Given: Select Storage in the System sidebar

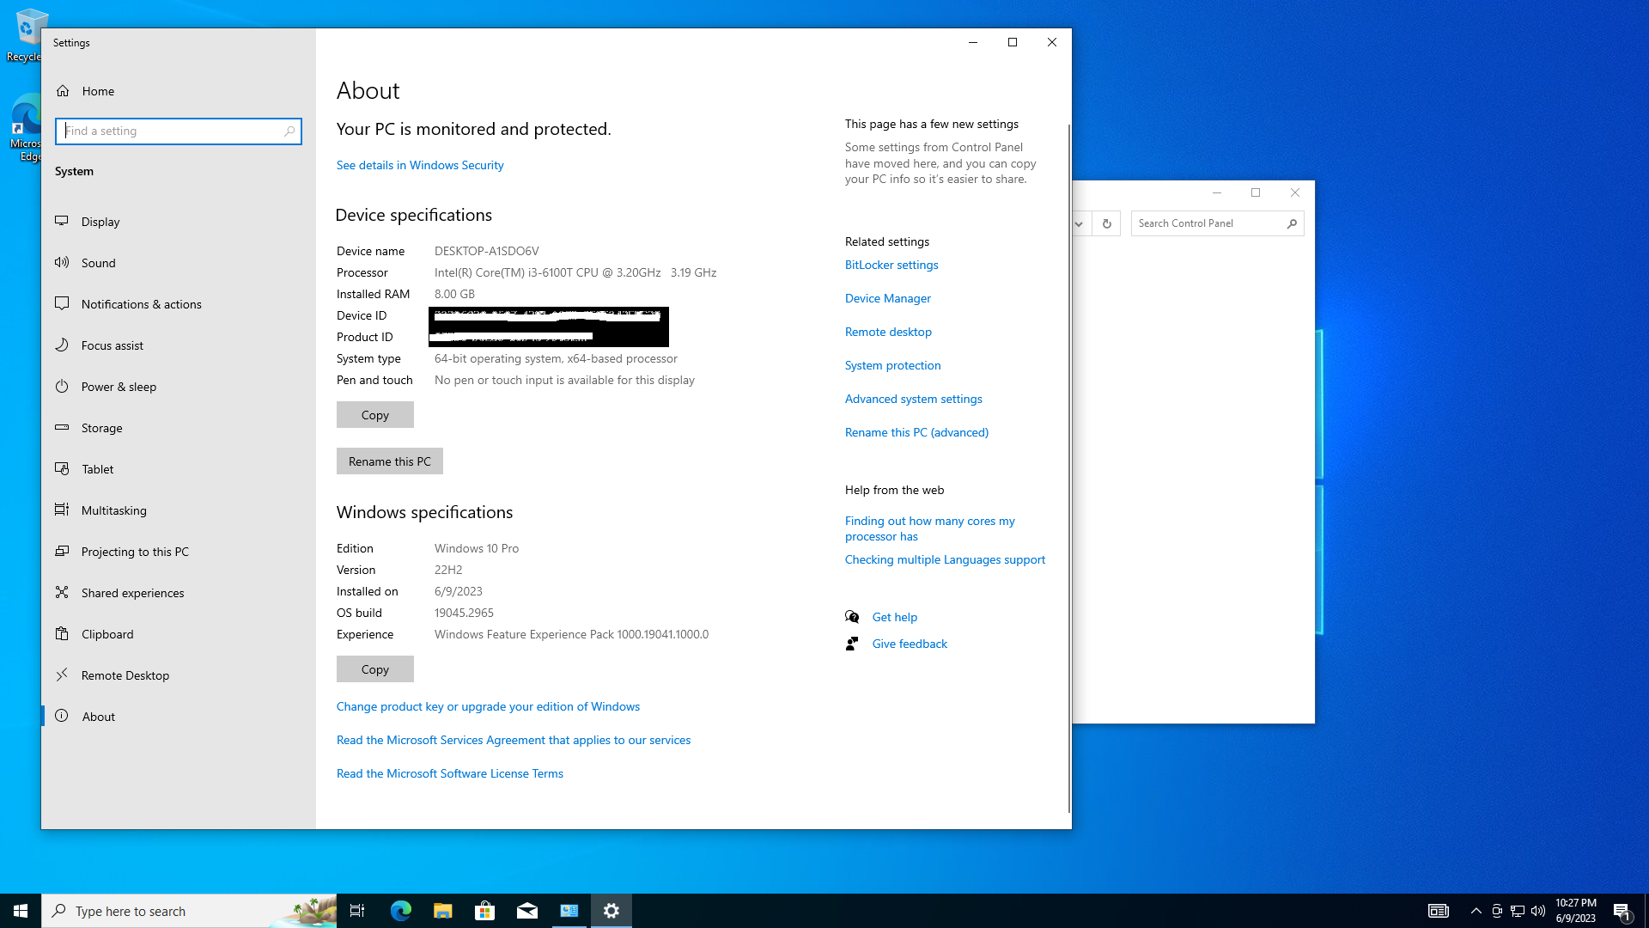Looking at the screenshot, I should click(x=101, y=428).
